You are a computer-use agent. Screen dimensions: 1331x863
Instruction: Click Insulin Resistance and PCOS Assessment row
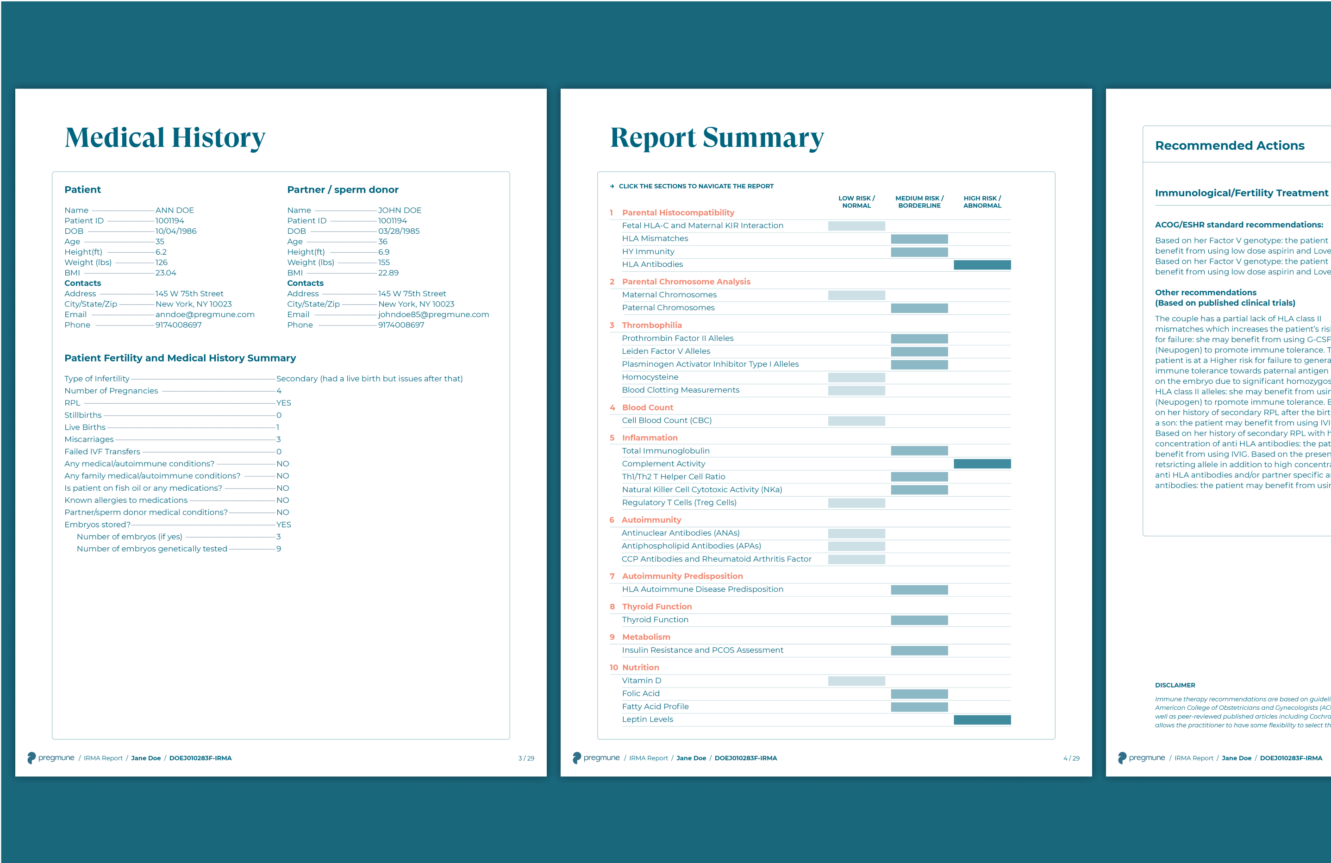click(702, 650)
